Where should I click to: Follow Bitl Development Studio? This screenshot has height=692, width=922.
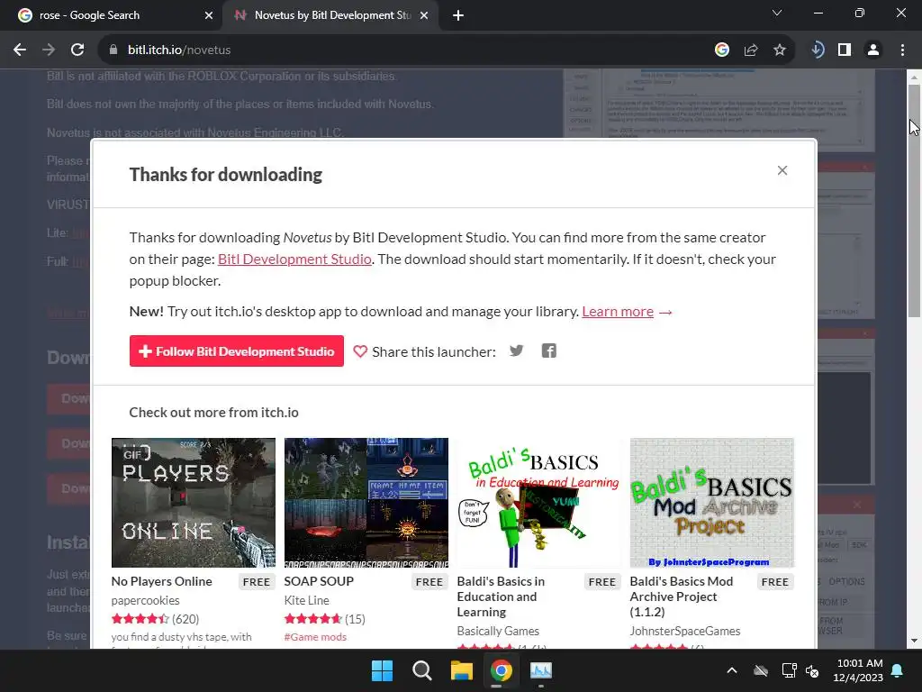(237, 351)
